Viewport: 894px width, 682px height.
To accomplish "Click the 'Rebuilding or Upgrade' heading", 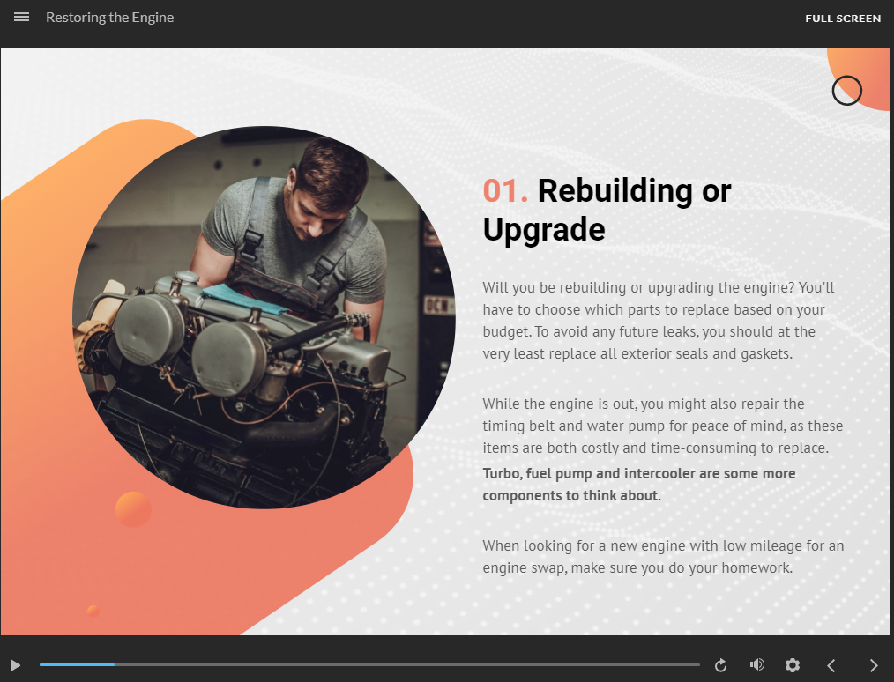I will (x=607, y=210).
